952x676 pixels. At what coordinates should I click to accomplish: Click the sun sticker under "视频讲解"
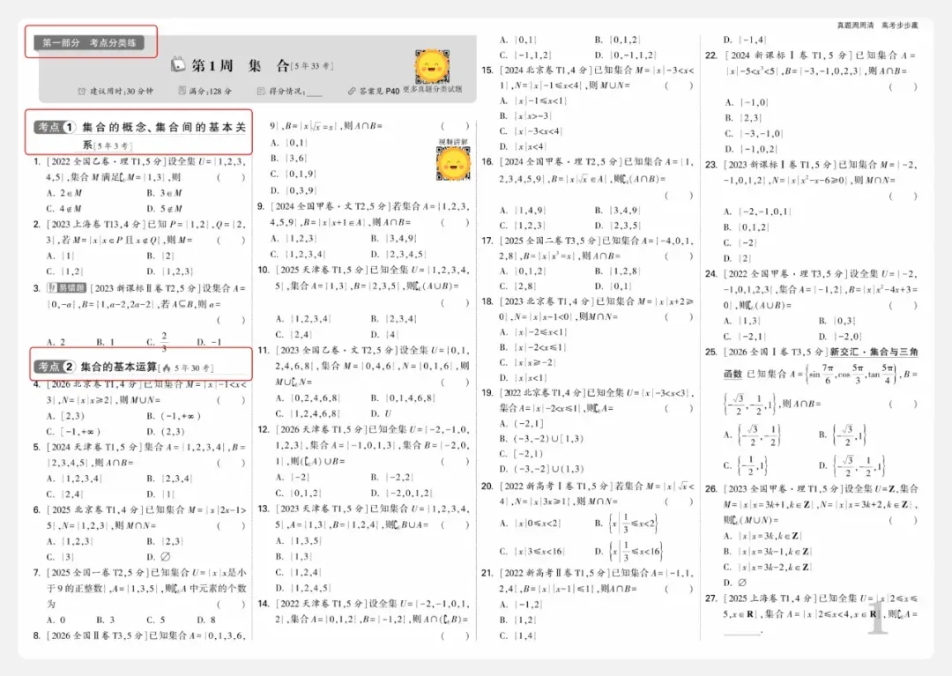click(454, 163)
